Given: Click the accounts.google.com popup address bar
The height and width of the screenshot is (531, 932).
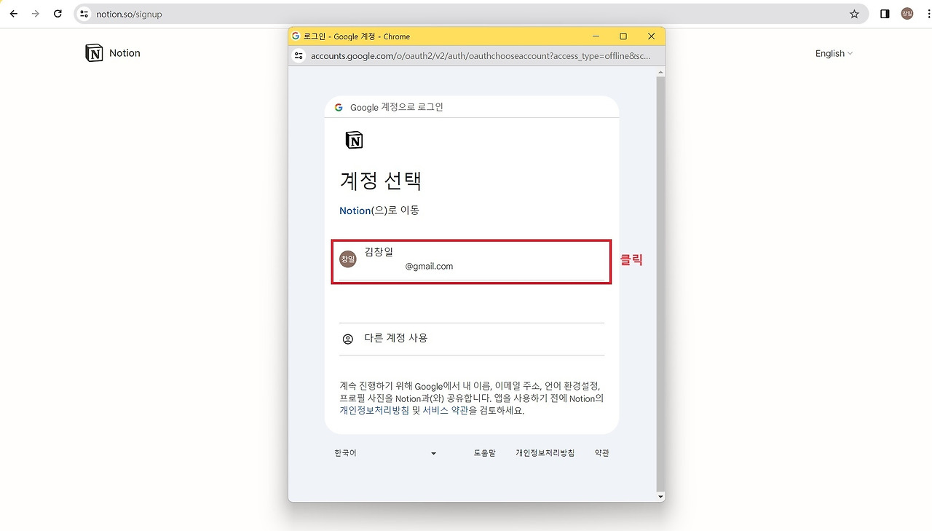Looking at the screenshot, I should tap(481, 56).
